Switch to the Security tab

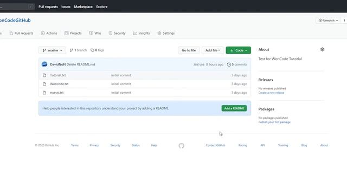(x=117, y=33)
